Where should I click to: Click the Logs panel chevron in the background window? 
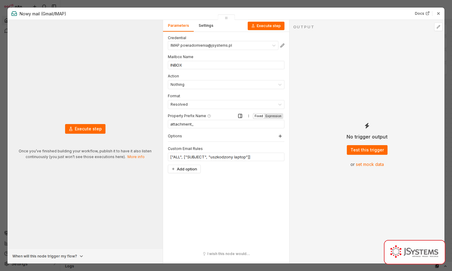pos(445,266)
